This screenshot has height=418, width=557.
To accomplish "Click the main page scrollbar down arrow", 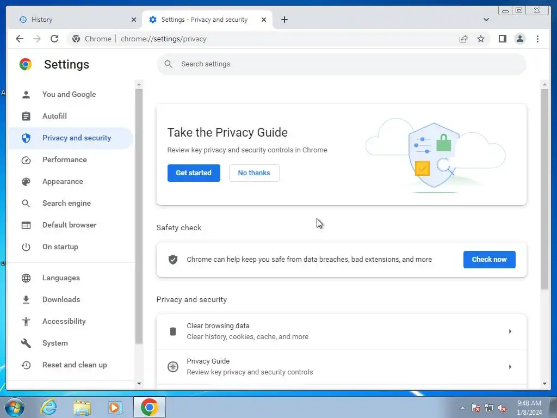I will pyautogui.click(x=544, y=384).
